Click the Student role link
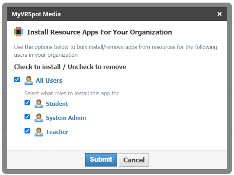234x175 pixels. pyautogui.click(x=57, y=104)
